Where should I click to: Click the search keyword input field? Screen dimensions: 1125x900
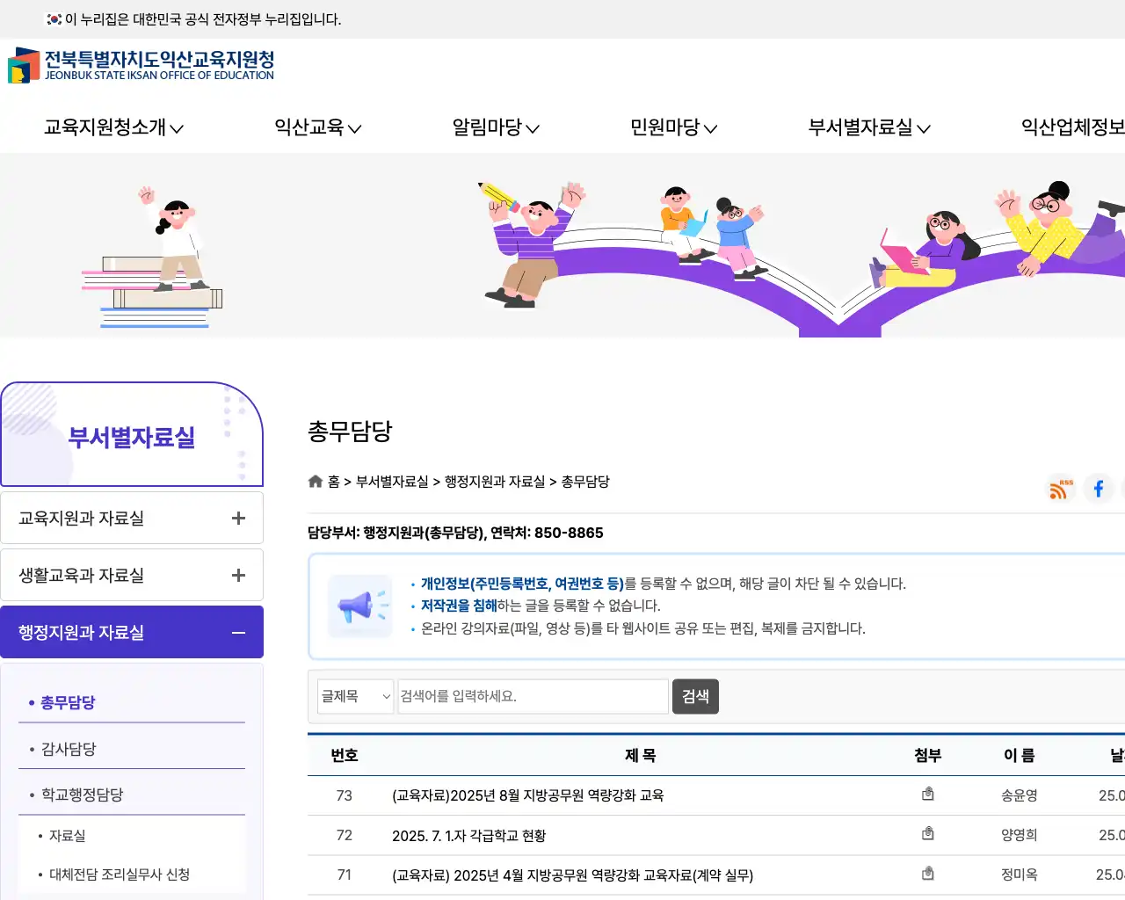click(x=532, y=695)
